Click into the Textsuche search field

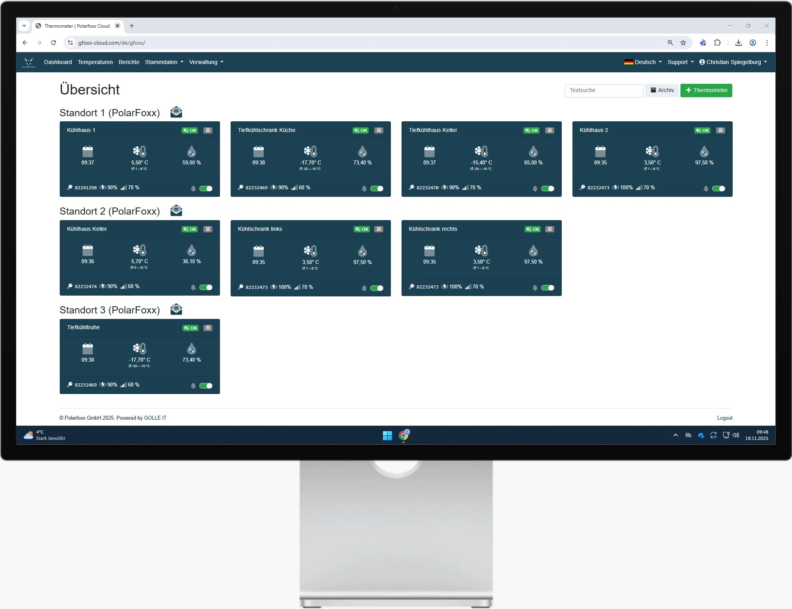(604, 90)
